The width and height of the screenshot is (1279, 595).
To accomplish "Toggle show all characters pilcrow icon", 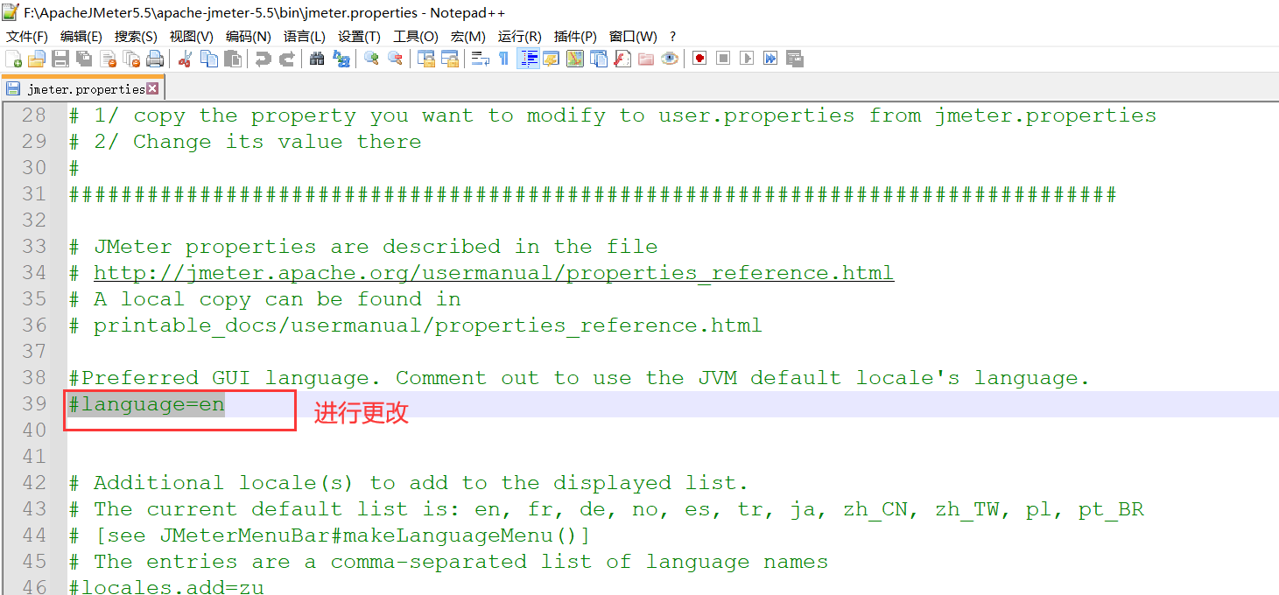I will coord(503,59).
